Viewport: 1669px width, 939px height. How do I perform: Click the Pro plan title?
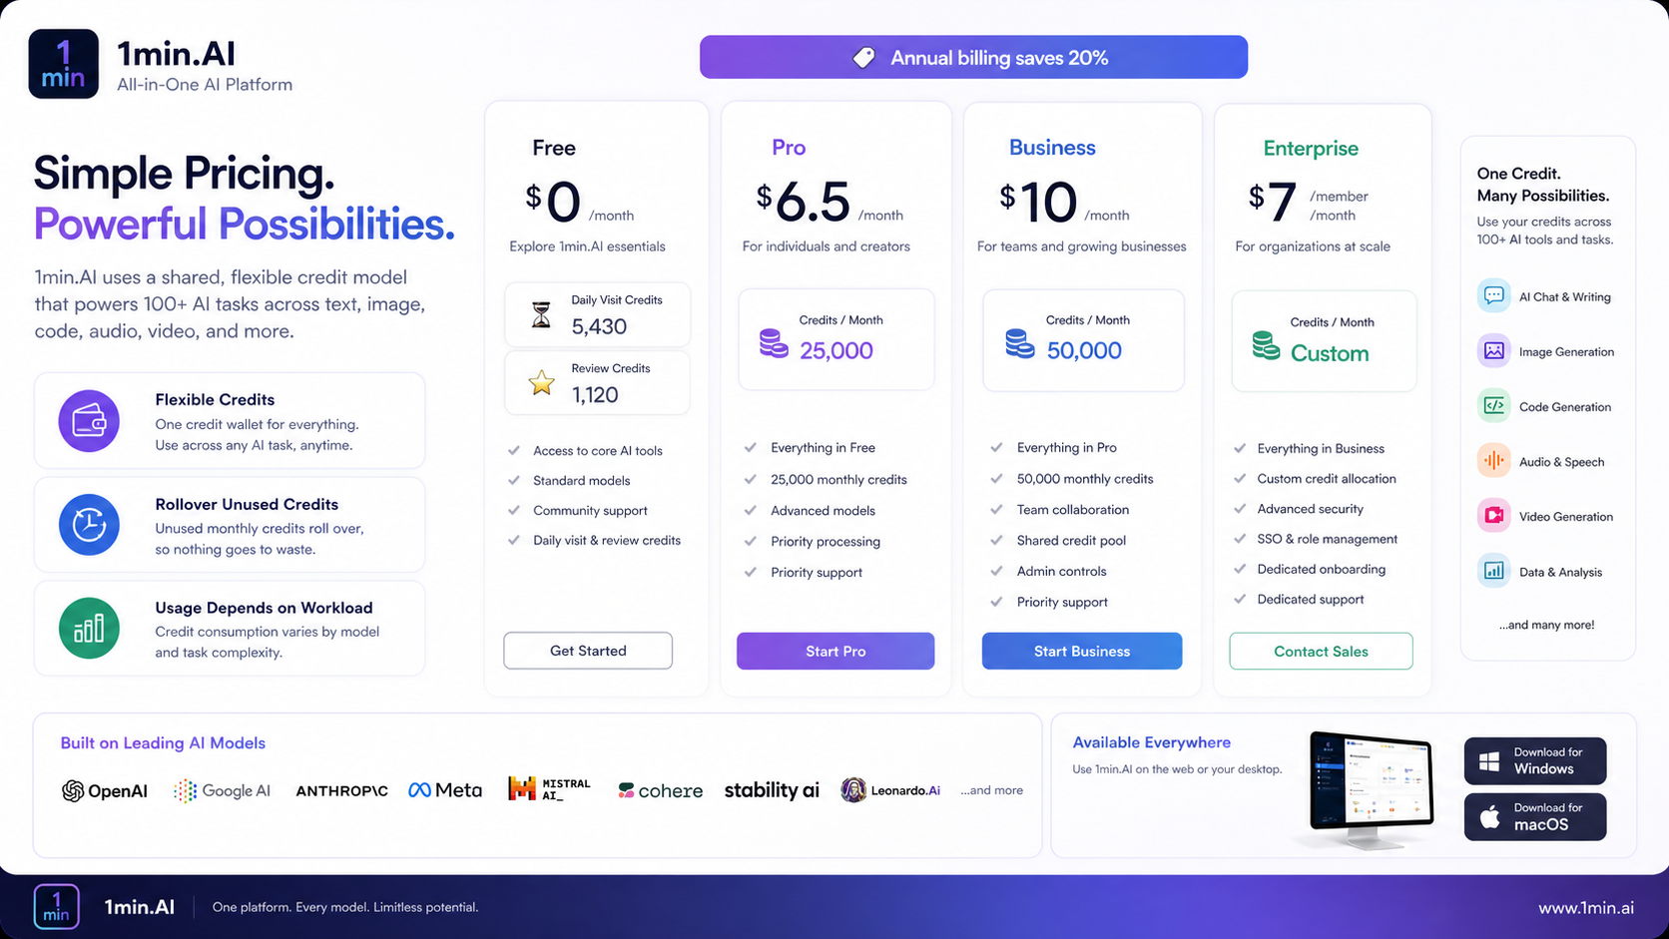(x=789, y=148)
